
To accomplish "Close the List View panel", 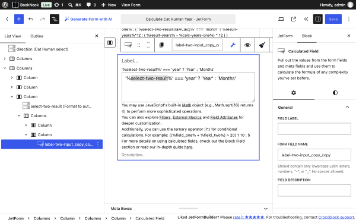I will click(97, 36).
